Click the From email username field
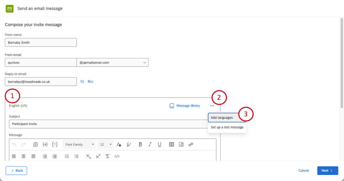The height and width of the screenshot is (181, 344). tap(41, 63)
